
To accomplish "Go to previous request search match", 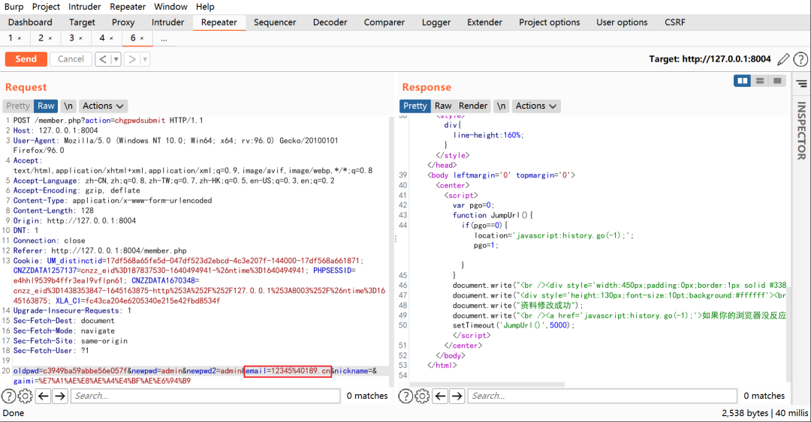I will click(x=44, y=397).
